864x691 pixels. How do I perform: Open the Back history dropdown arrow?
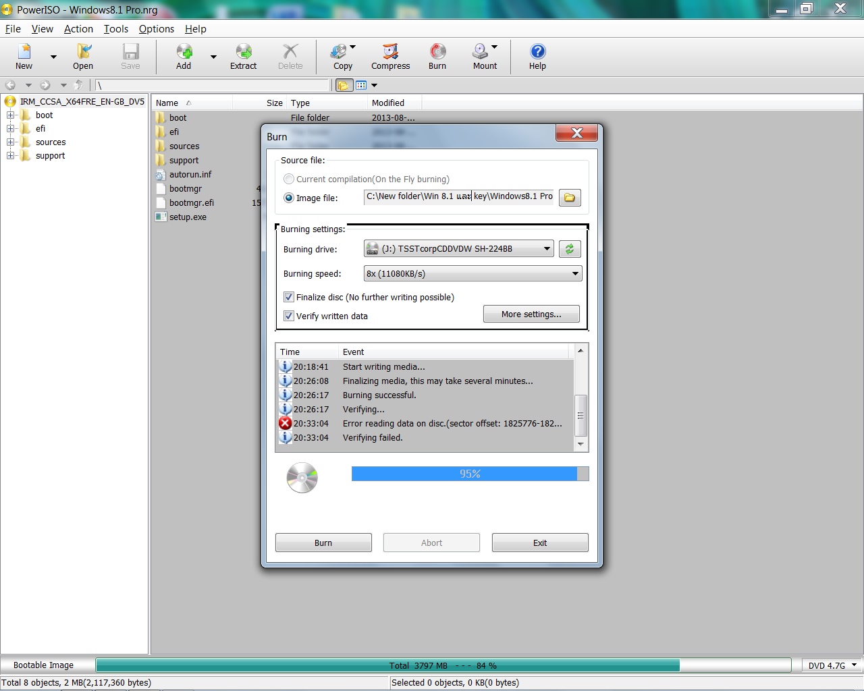tap(28, 86)
